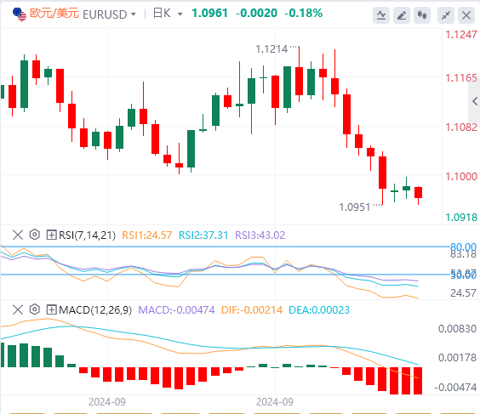Click the RSI(7,14,21) label
This screenshot has height=414, width=480.
pyautogui.click(x=88, y=235)
